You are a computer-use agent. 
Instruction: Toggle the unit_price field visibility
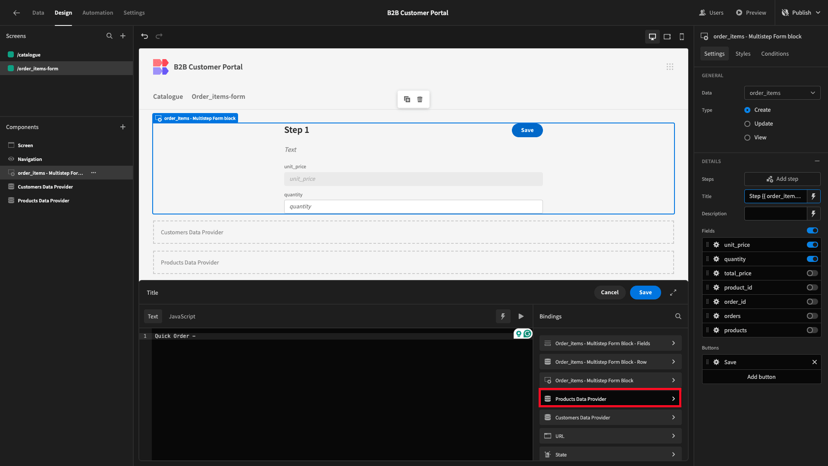[x=812, y=245]
